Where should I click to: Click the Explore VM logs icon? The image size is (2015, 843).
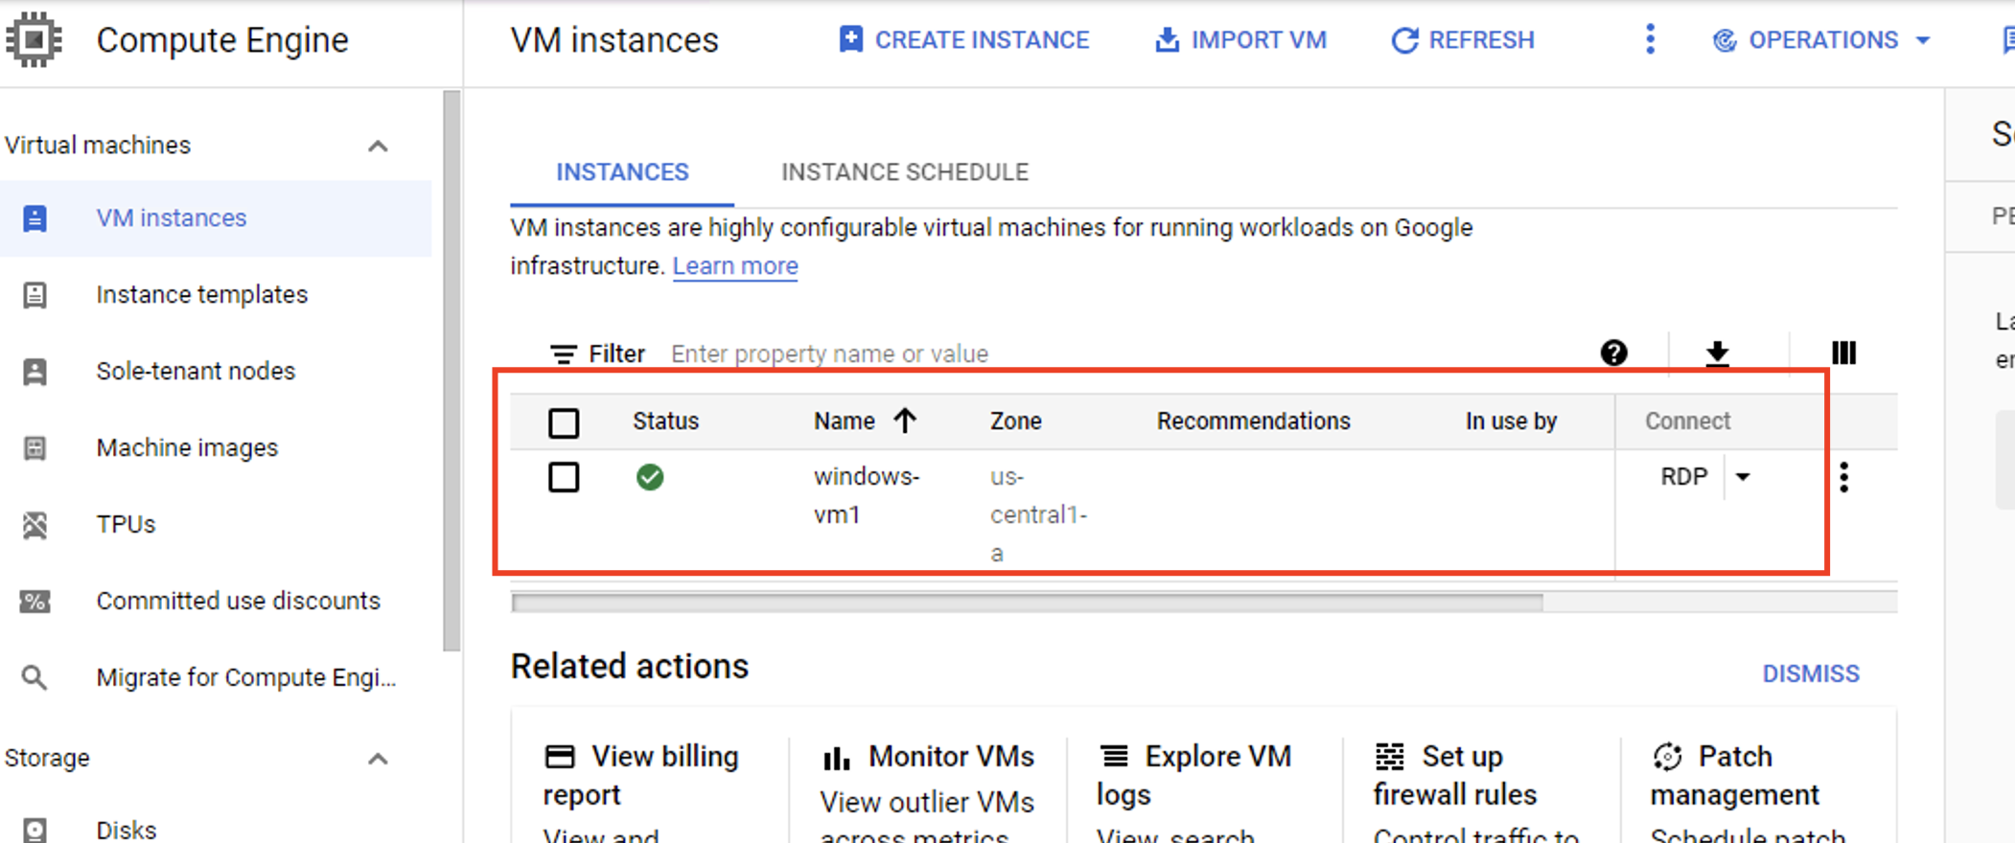point(1114,757)
